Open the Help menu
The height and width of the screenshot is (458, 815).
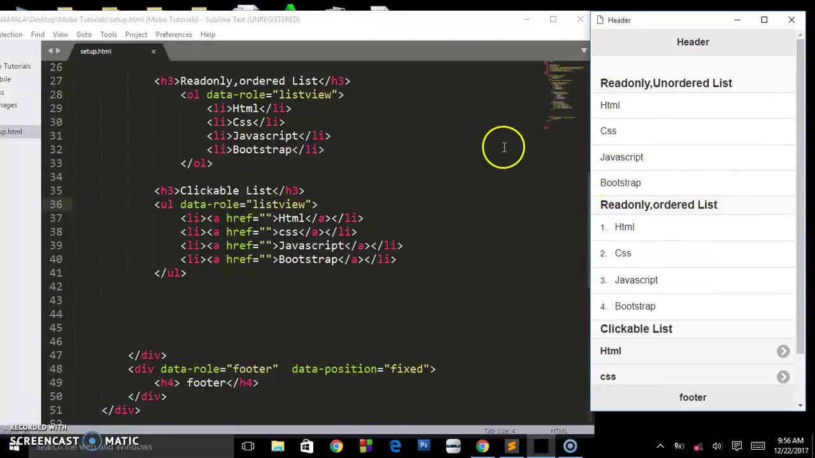[x=208, y=34]
